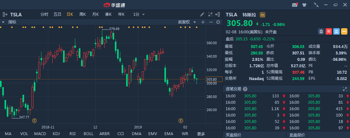
Task: Collapse the right quote panel
Action: [x=218, y=14]
